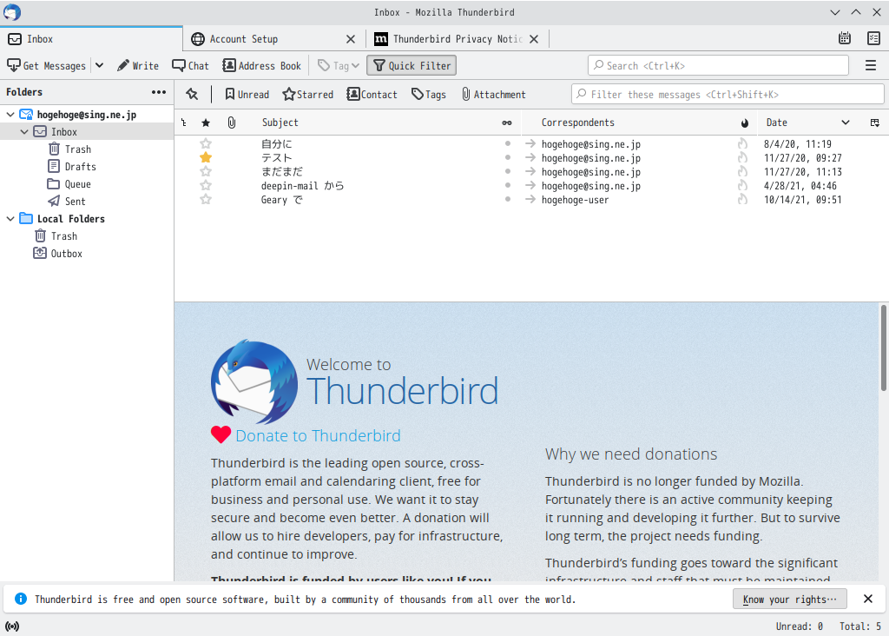Unstar the 'テスト' message
889x636 pixels.
point(206,158)
